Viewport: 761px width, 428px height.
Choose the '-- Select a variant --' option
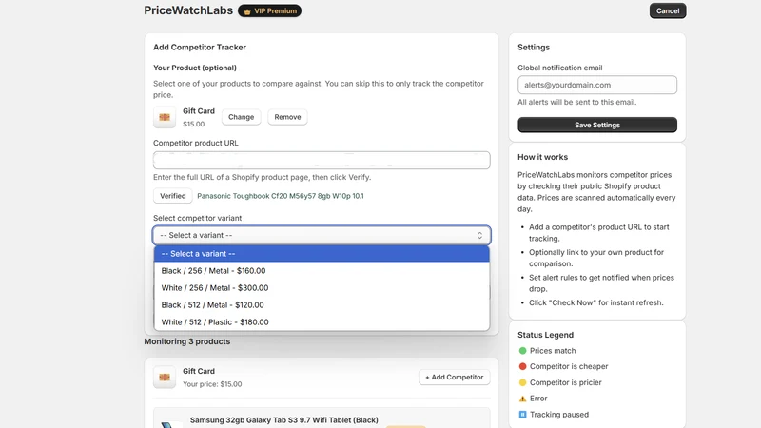[322, 254]
